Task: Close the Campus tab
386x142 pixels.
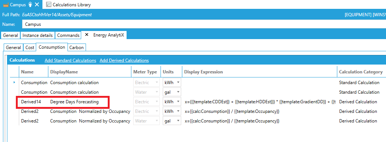Action: (37, 4)
